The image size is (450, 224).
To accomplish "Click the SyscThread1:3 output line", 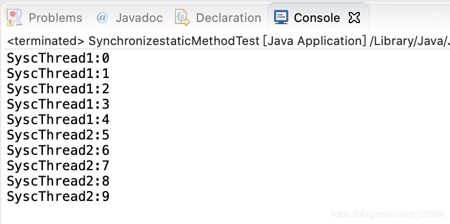I will 58,104.
